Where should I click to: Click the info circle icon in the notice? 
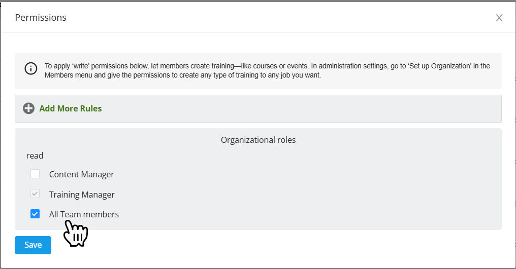[x=31, y=69]
